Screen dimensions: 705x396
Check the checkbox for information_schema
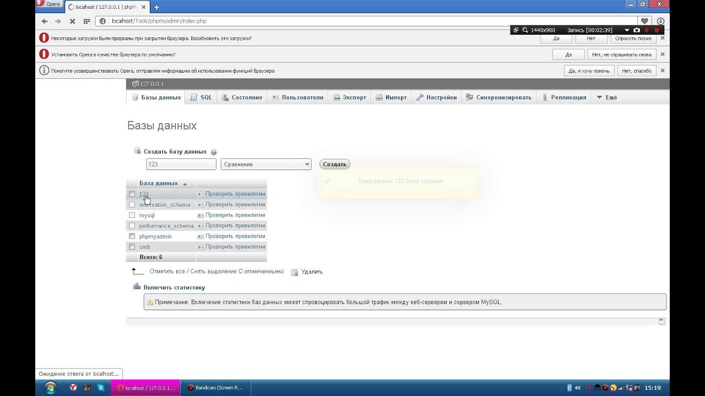click(132, 205)
